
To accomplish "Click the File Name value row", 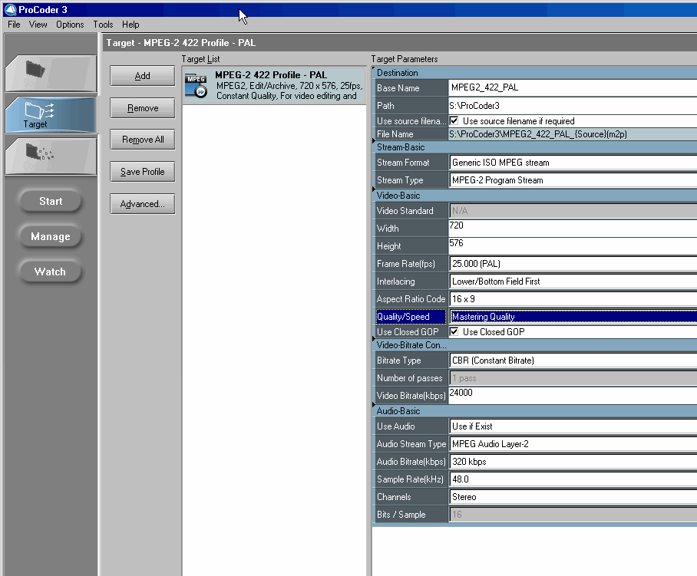I will (573, 134).
